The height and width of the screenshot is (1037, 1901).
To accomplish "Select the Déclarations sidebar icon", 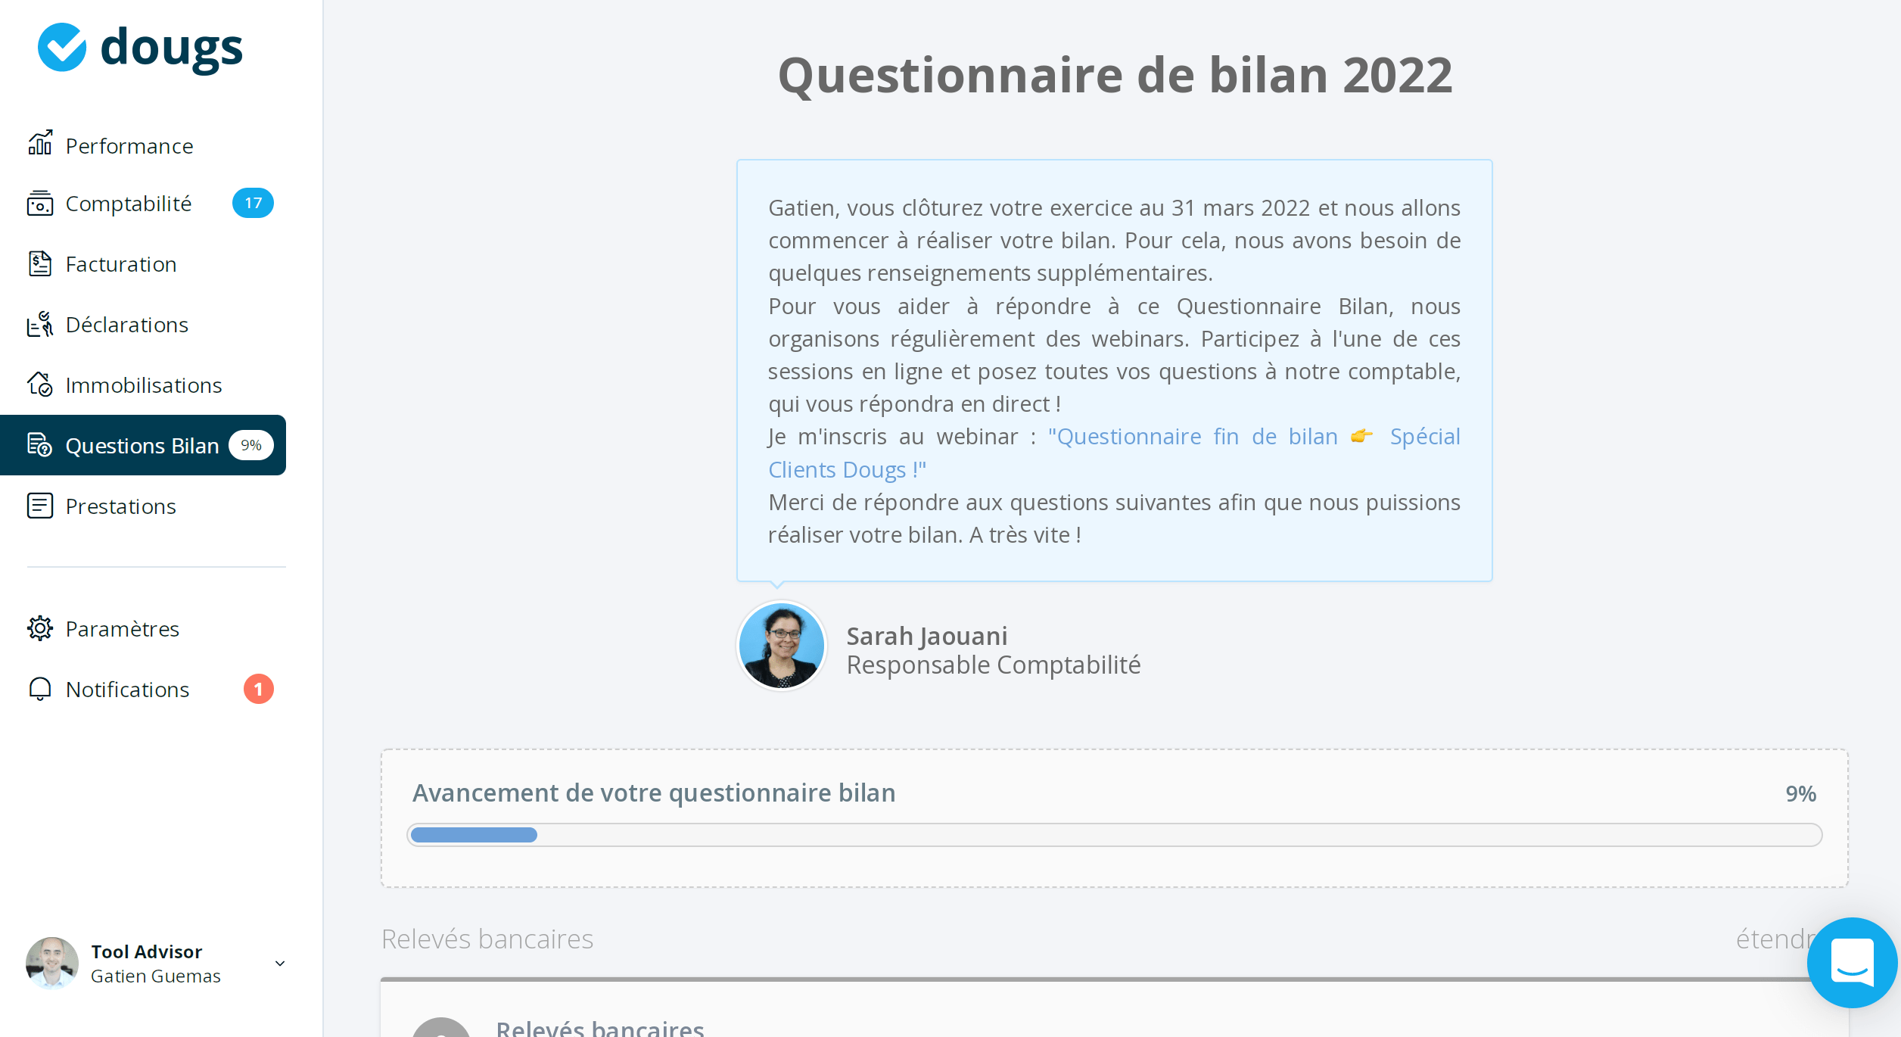I will pos(40,324).
